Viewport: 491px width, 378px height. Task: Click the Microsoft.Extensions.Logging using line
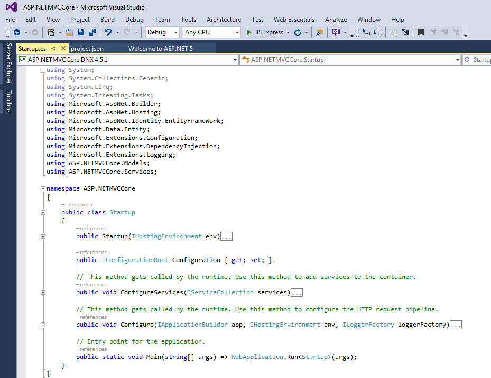coord(111,155)
